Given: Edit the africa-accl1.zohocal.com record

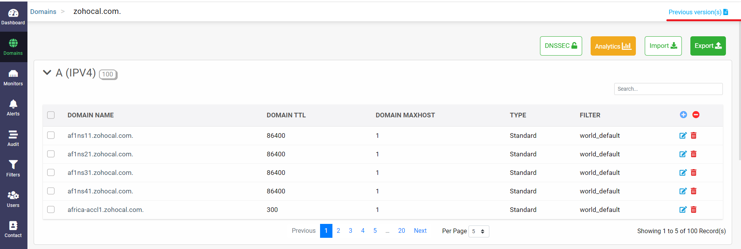Looking at the screenshot, I should tap(683, 210).
